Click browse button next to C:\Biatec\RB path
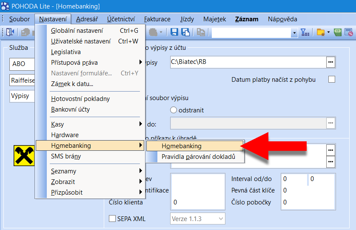356x230 pixels. click(330, 62)
